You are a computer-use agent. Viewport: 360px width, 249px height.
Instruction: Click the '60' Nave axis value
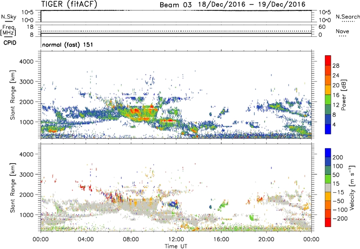point(322,27)
